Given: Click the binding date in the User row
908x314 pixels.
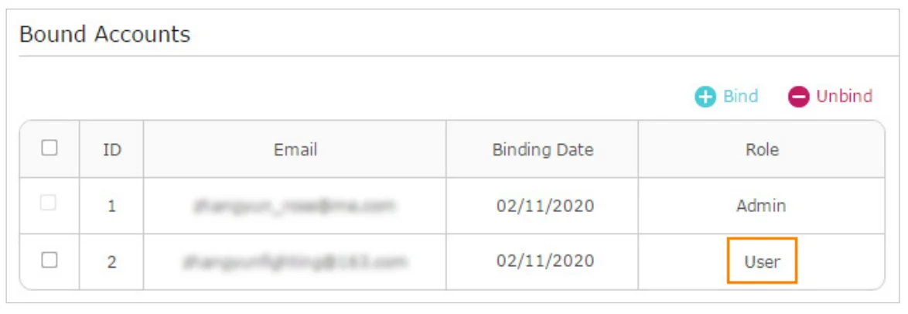Looking at the screenshot, I should pyautogui.click(x=544, y=261).
